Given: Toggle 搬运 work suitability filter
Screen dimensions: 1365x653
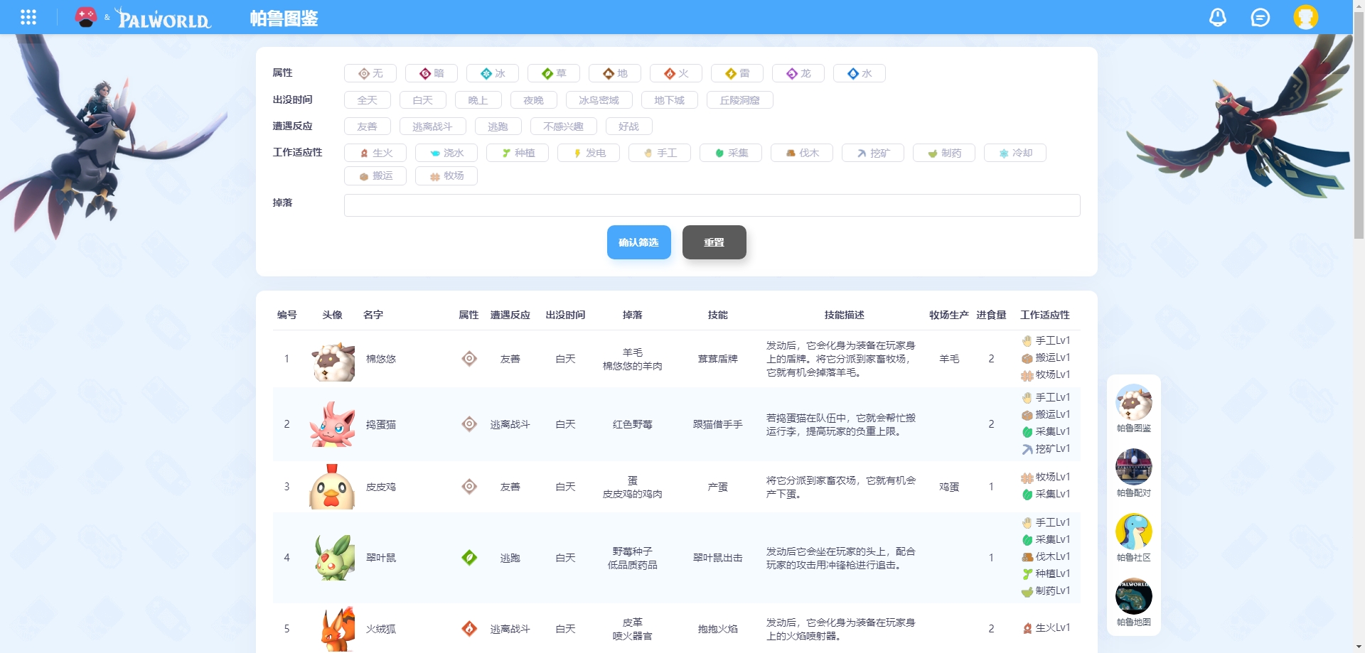Looking at the screenshot, I should click(x=375, y=176).
